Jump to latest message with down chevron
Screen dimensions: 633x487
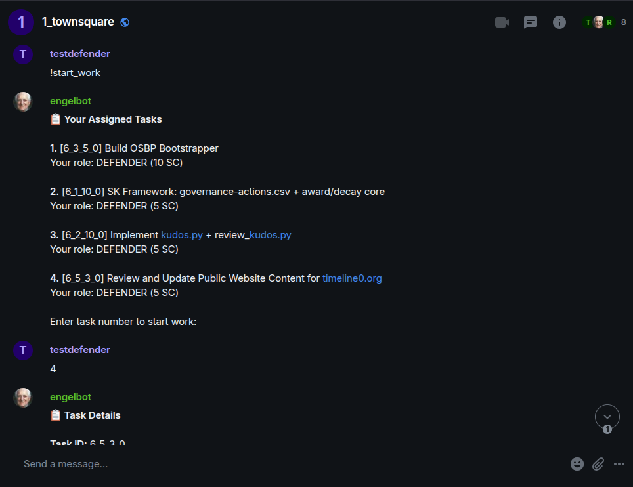pyautogui.click(x=607, y=417)
